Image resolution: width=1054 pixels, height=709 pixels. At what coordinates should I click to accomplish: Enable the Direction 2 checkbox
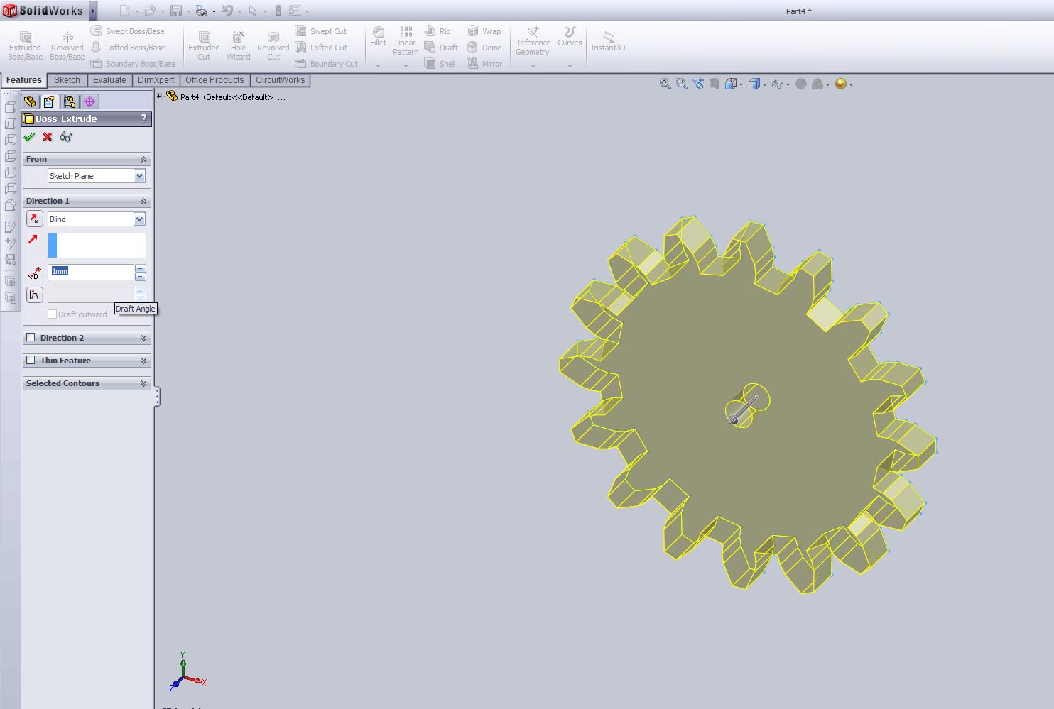tap(31, 338)
